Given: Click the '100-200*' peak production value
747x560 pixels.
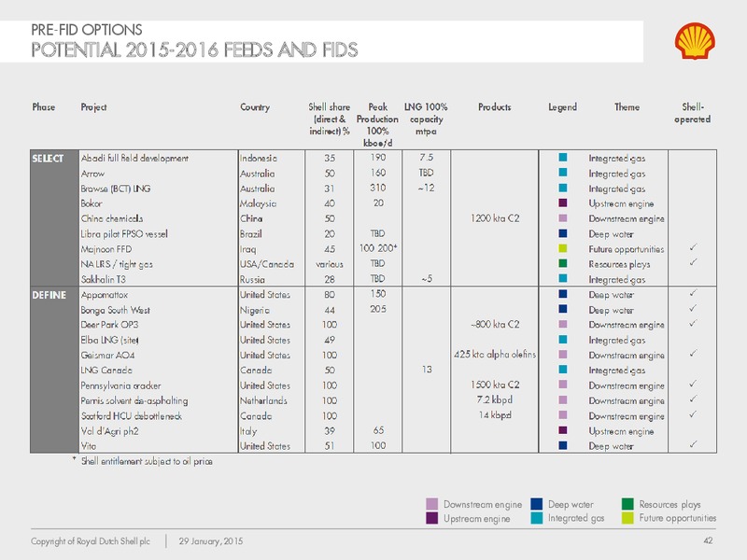Looking at the screenshot, I should pyautogui.click(x=378, y=248).
